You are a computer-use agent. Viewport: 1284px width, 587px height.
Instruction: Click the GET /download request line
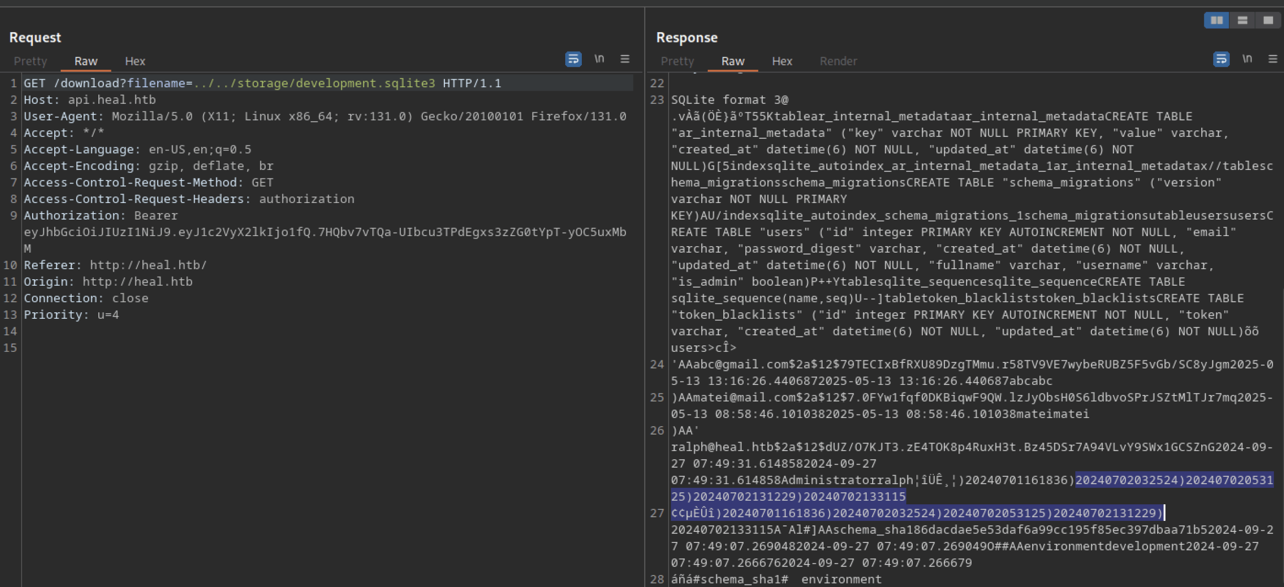point(262,83)
